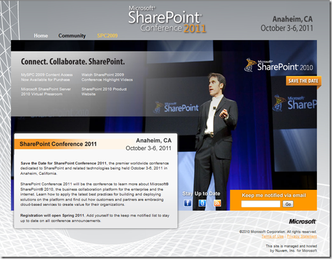Open Watch SharePoint 2009 Conference Highlight Videos link
Viewport: 332px width, 259px height.
coord(107,77)
